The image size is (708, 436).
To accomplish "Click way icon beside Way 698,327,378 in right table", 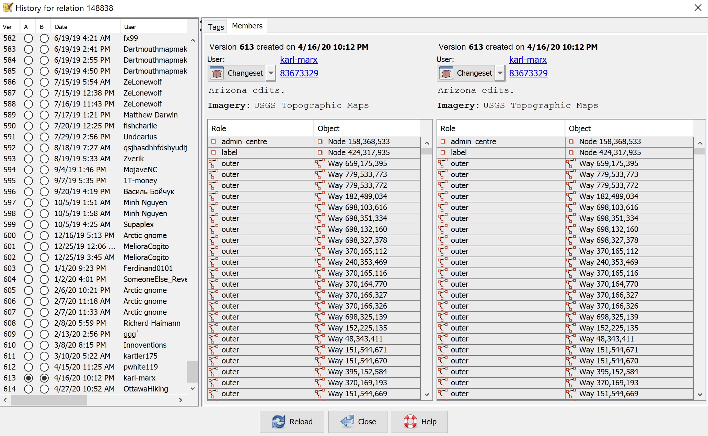I will coord(571,240).
